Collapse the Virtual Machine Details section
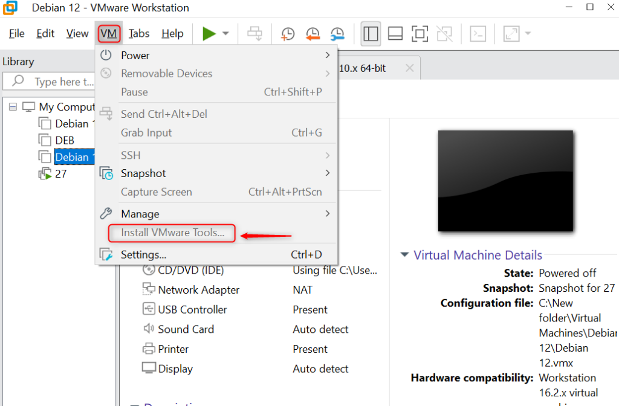 point(405,255)
